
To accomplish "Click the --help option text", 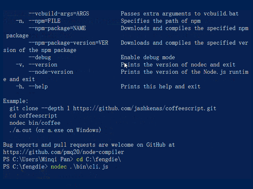I will [38, 86].
